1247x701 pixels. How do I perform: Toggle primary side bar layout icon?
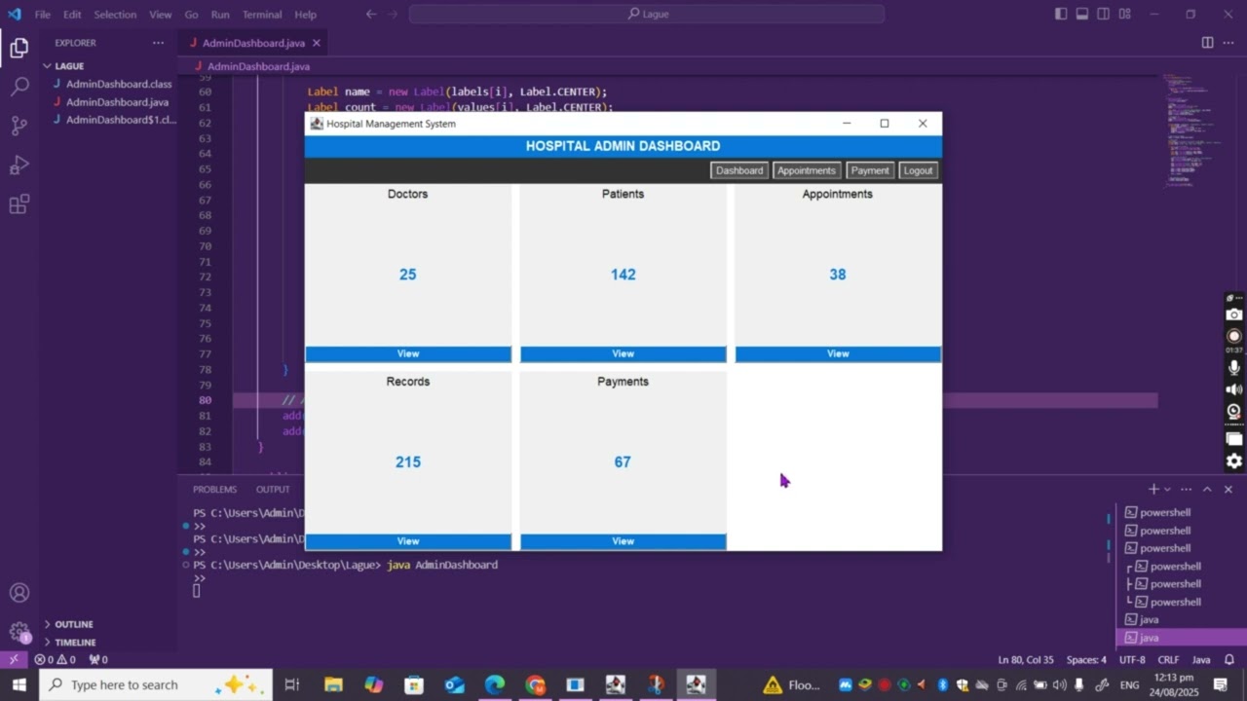[x=1061, y=15]
